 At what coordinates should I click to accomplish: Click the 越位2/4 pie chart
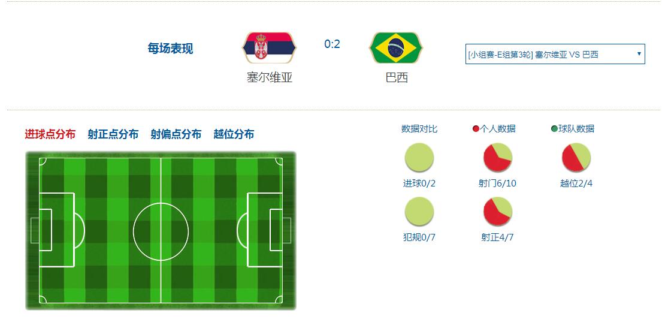[x=576, y=158]
